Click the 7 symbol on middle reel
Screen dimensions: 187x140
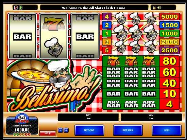point(53,24)
